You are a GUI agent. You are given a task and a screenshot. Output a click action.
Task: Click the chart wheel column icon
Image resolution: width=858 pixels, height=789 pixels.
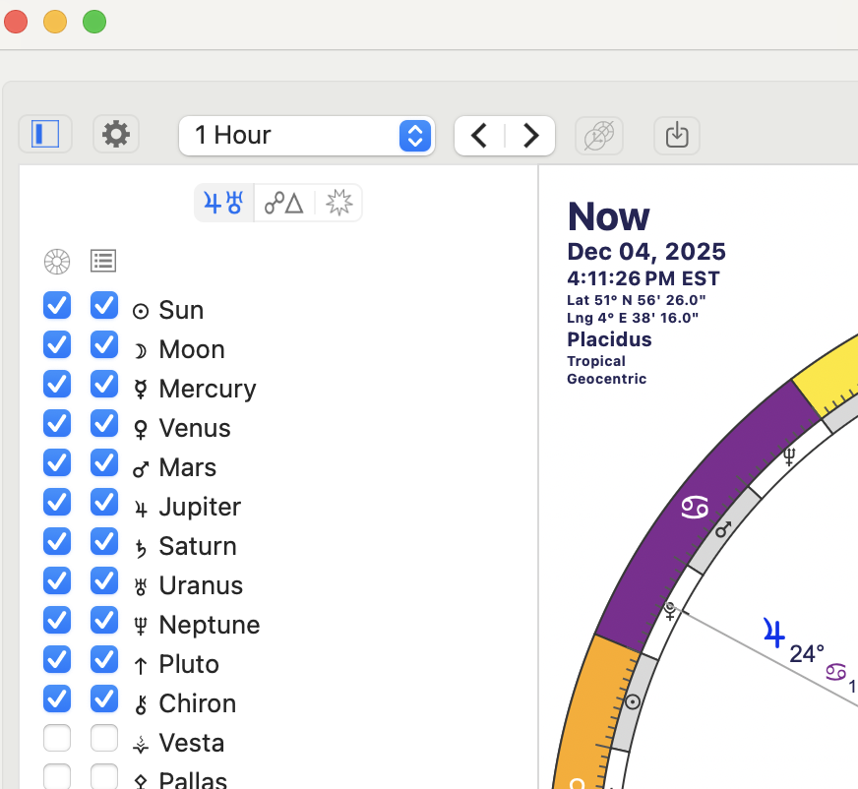point(57,261)
